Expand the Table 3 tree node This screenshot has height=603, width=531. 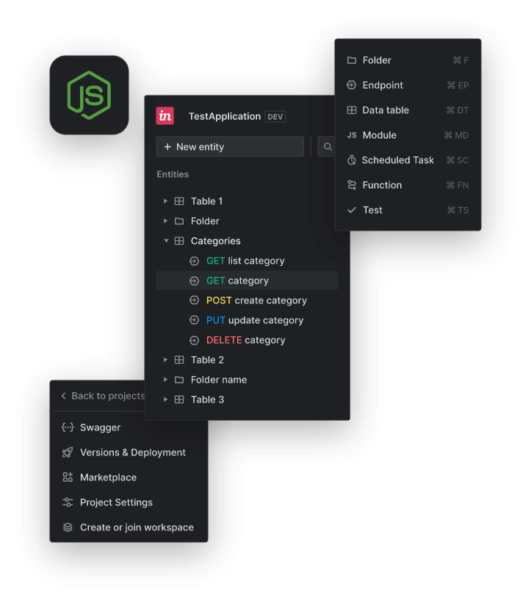click(166, 400)
